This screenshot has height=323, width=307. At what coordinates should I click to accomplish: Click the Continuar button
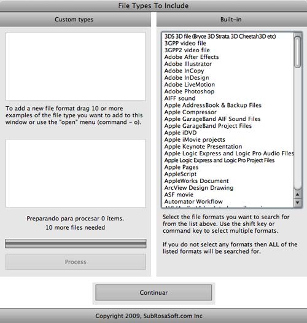point(153,292)
